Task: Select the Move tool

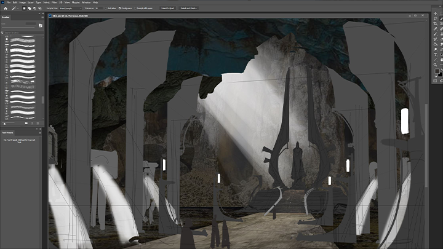Action: click(x=436, y=14)
